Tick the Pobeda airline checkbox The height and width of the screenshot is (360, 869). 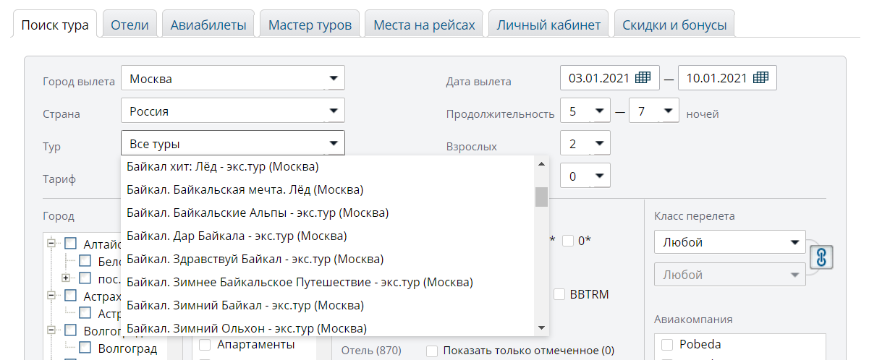click(666, 344)
